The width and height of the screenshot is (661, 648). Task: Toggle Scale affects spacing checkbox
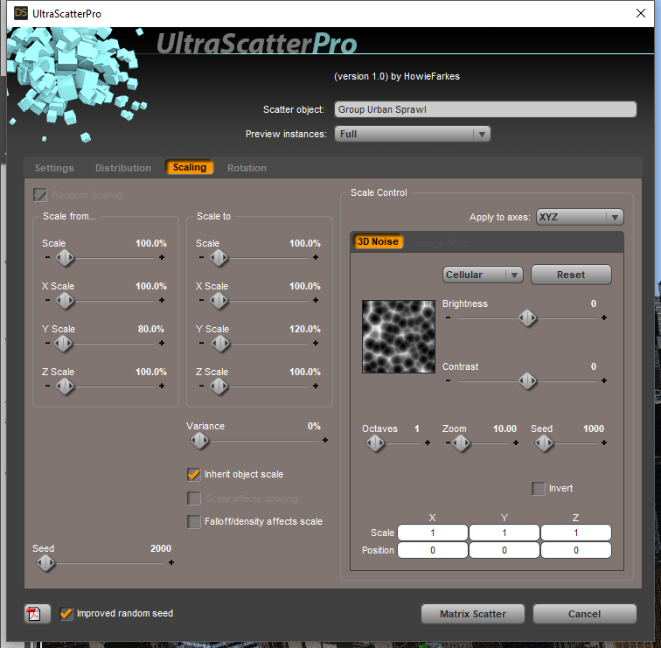tap(194, 498)
